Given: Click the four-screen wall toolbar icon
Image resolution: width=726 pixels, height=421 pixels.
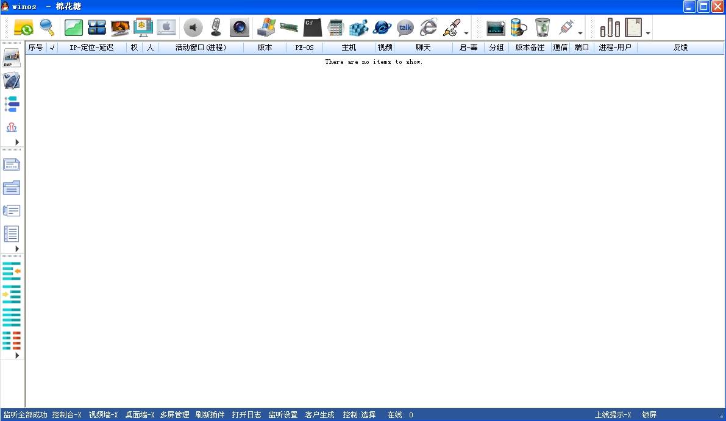Looking at the screenshot, I should tap(97, 28).
